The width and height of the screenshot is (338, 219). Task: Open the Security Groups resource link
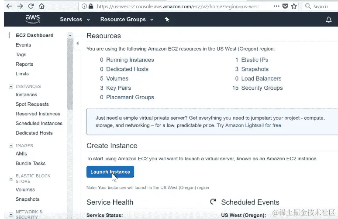point(262,88)
